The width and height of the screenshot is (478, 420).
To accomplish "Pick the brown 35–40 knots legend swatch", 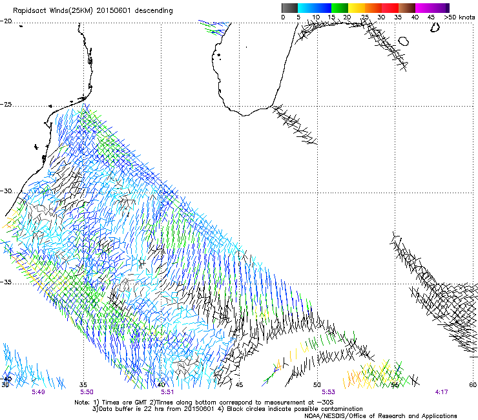I will tap(407, 8).
